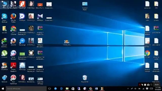Click the recorder pencil annotation icon
162x91 pixels.
pyautogui.click(x=142, y=85)
